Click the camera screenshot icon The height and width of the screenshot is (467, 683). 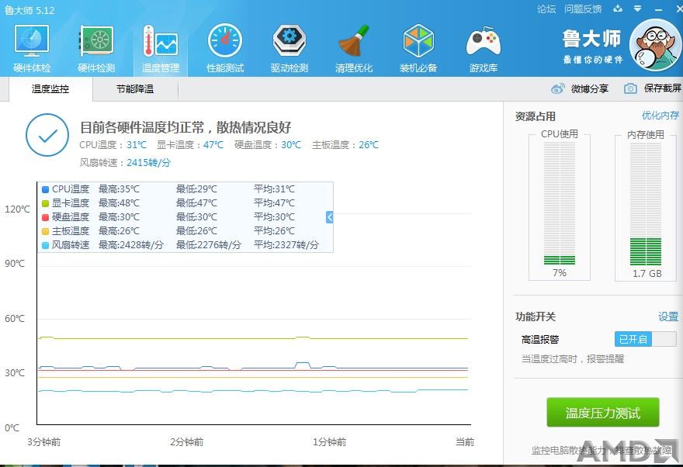pyautogui.click(x=630, y=88)
